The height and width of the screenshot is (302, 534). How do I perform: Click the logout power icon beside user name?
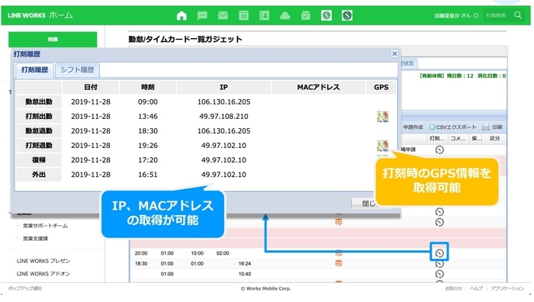click(x=476, y=15)
